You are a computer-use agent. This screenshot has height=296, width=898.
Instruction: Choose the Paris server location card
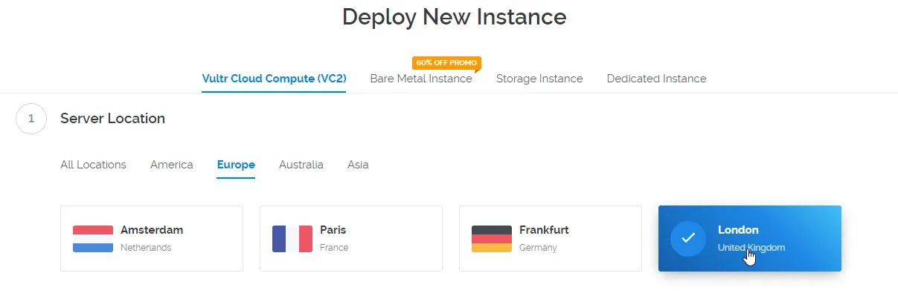point(351,238)
